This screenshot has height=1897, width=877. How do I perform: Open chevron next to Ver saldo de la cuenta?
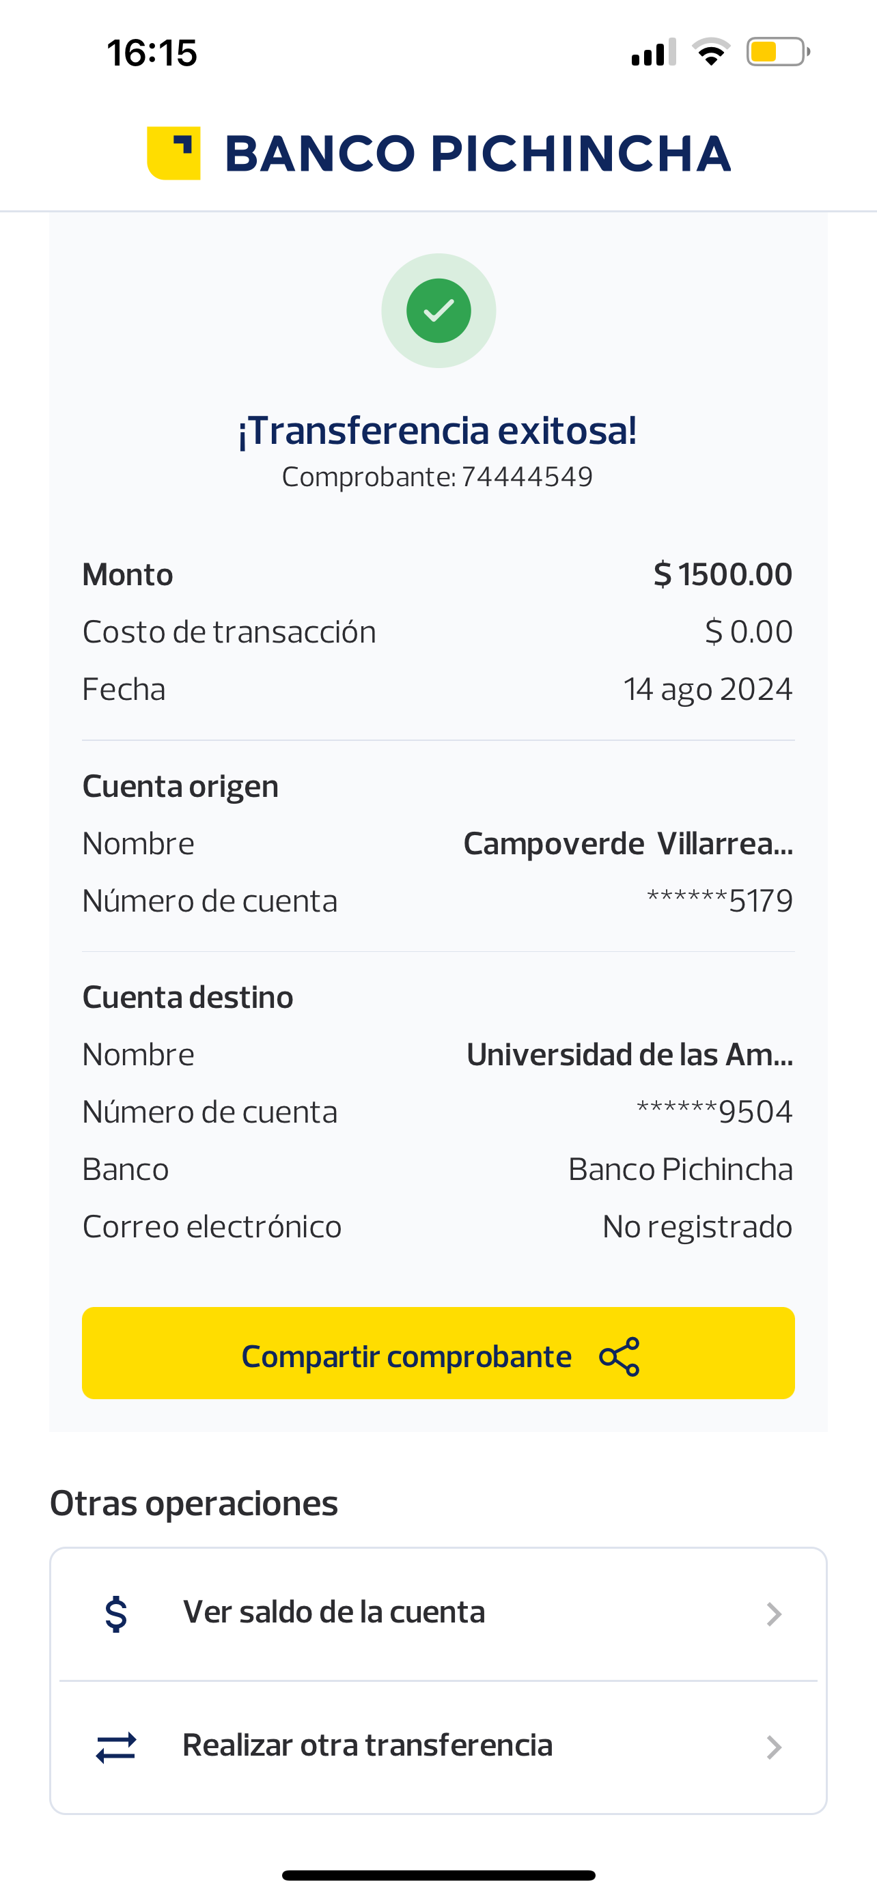click(x=773, y=1614)
